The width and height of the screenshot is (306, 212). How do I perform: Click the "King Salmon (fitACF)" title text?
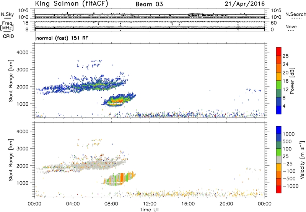[71, 4]
